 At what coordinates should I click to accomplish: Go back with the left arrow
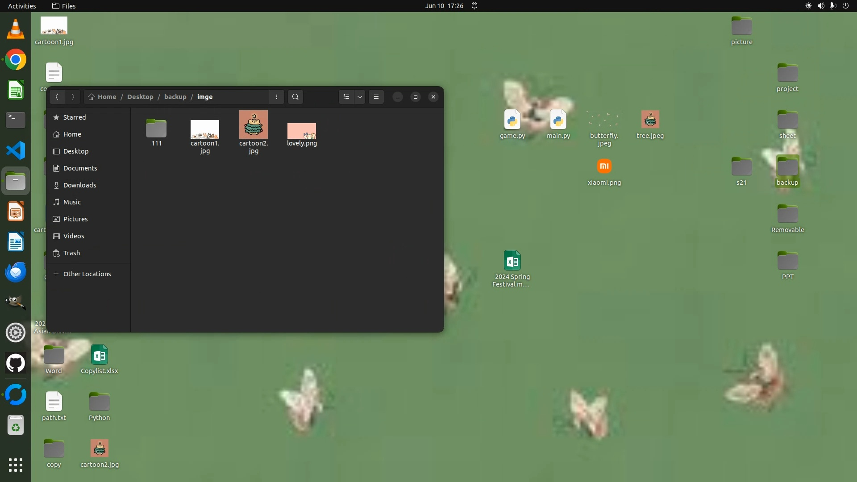(x=57, y=97)
